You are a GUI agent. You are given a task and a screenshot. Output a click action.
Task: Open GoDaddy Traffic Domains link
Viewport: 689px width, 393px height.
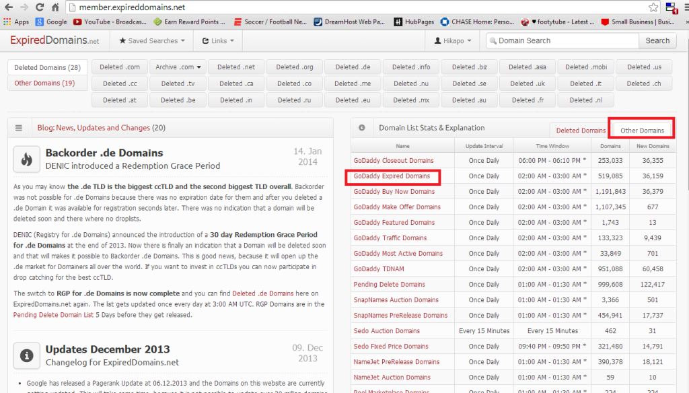[390, 238]
